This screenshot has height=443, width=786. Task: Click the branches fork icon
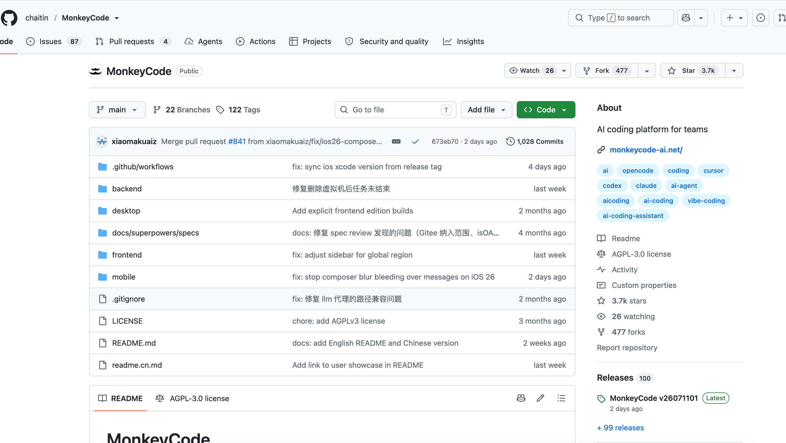(157, 110)
